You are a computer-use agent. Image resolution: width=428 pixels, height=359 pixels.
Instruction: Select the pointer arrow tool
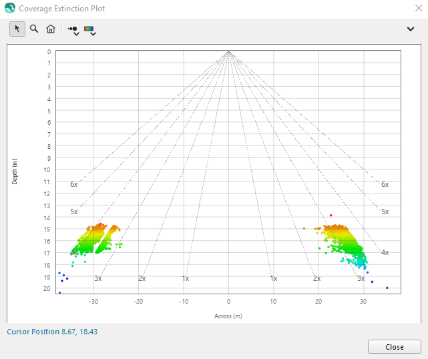[17, 29]
